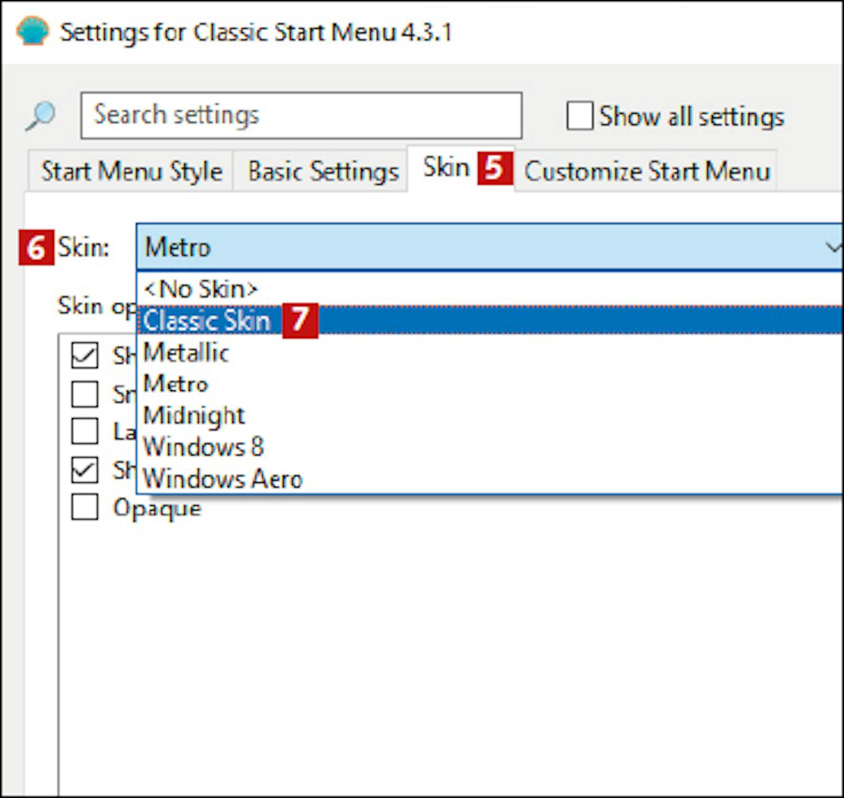The width and height of the screenshot is (844, 798).
Task: Select Classic Skin from the list
Action: (x=207, y=321)
